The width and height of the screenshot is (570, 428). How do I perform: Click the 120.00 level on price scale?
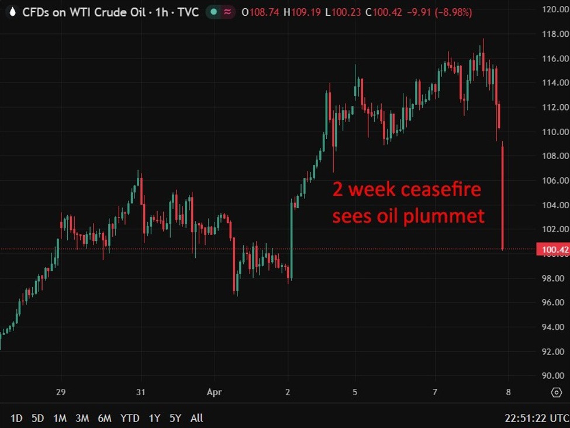click(x=552, y=9)
